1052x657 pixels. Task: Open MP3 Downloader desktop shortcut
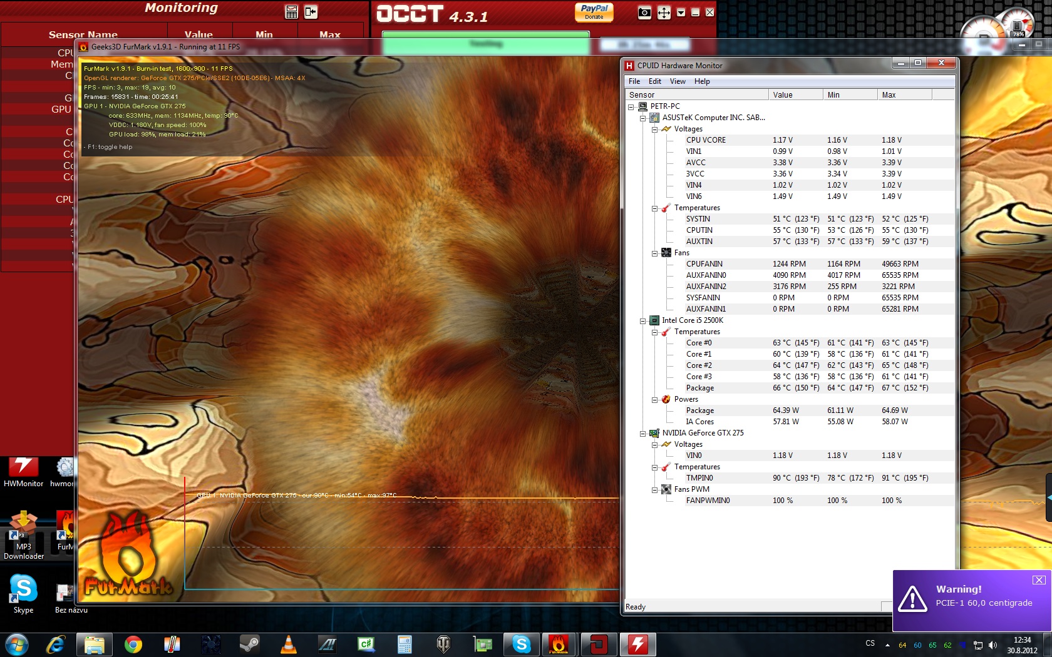(24, 536)
